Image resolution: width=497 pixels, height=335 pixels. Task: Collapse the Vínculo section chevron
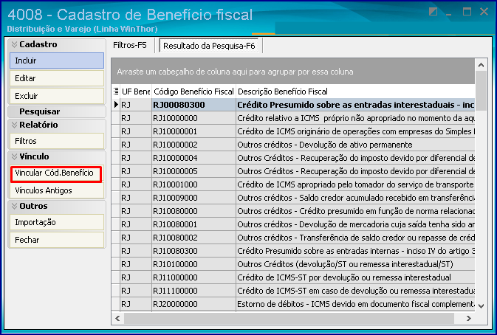14,156
